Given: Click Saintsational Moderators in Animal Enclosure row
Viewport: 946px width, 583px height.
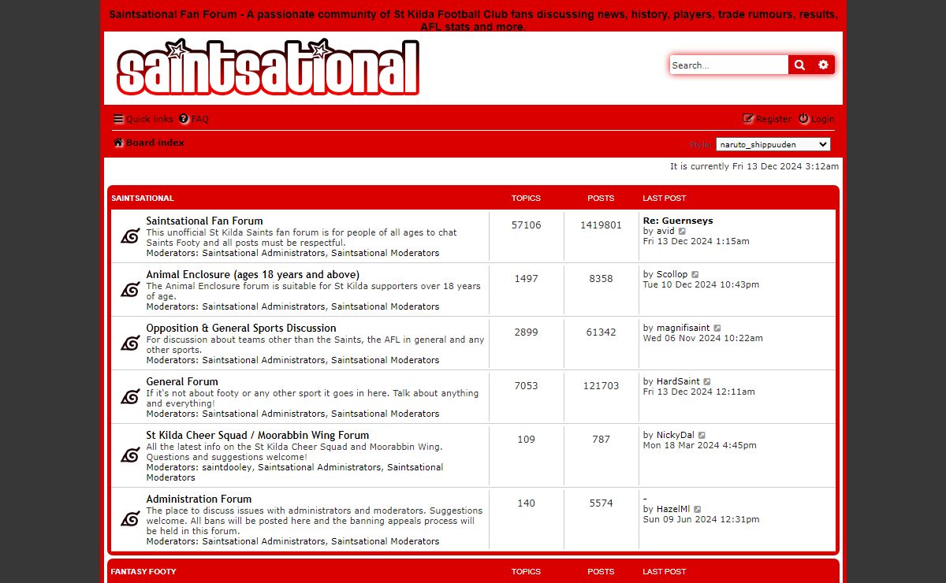Looking at the screenshot, I should [385, 306].
